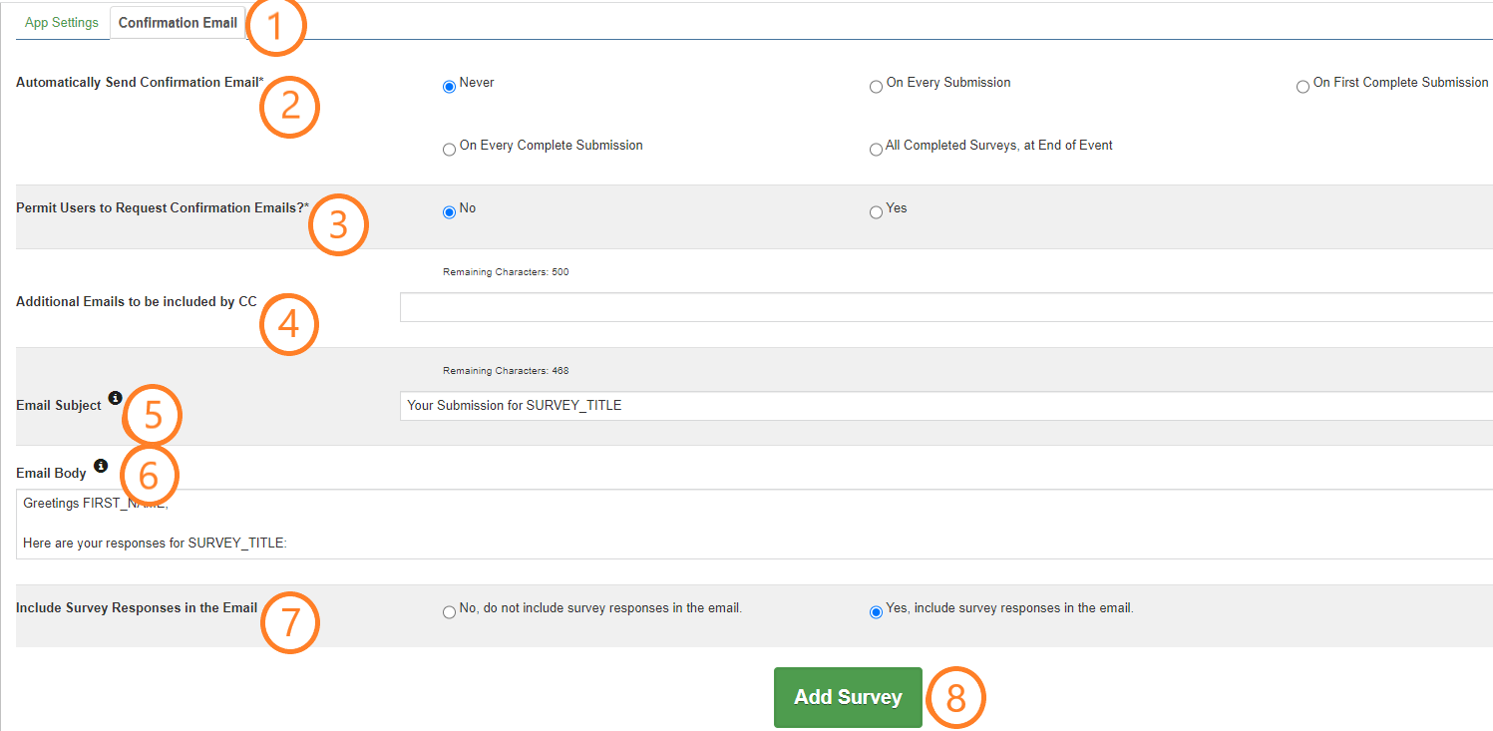Viewport: 1493px width, 731px height.
Task: Click into the Email Body text area
Action: 754,524
